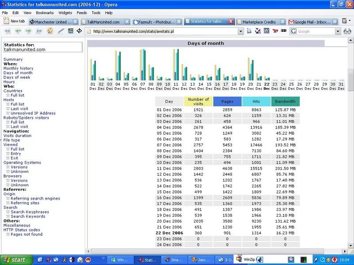Click the Pages not found link
Viewport: 354px width, 265px height.
[x=27, y=234]
